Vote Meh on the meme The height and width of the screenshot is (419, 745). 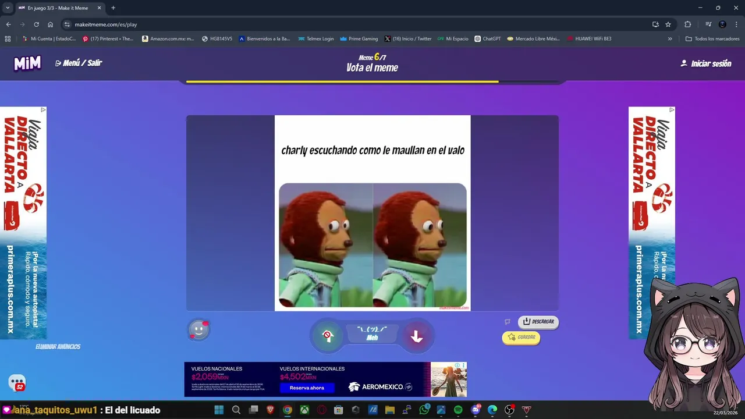tap(372, 333)
